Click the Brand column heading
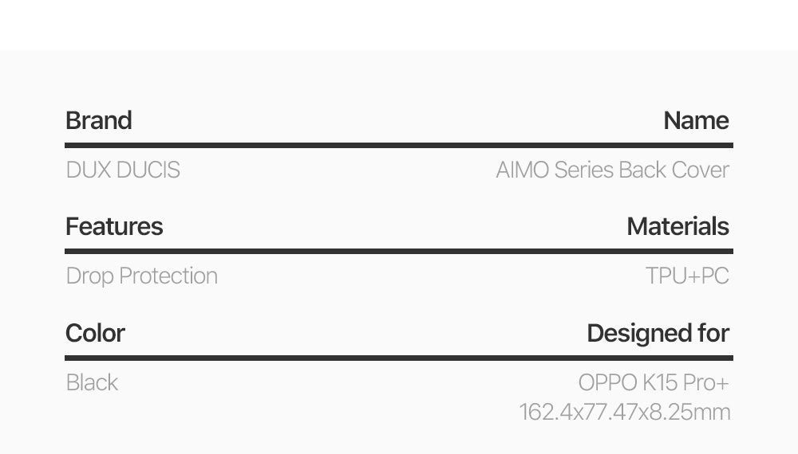Image resolution: width=798 pixels, height=454 pixels. coord(99,121)
